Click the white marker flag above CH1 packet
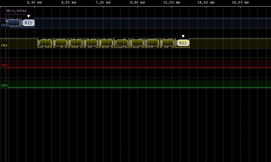 pos(28,16)
